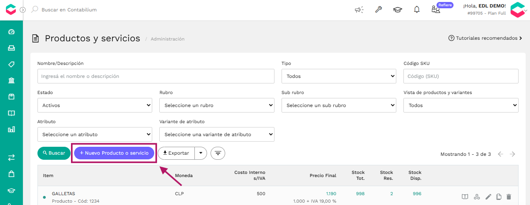Click the 1.190 final price value
Viewport: 530px width, 205px height.
[x=331, y=194]
